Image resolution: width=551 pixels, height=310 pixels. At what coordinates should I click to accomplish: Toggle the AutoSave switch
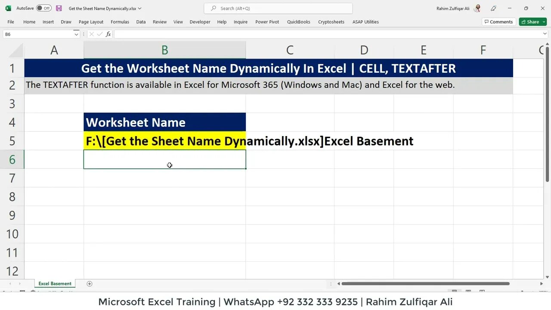tap(43, 8)
